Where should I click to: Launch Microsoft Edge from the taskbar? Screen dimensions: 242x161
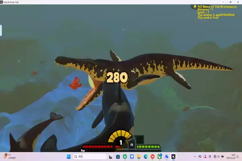pos(146,157)
